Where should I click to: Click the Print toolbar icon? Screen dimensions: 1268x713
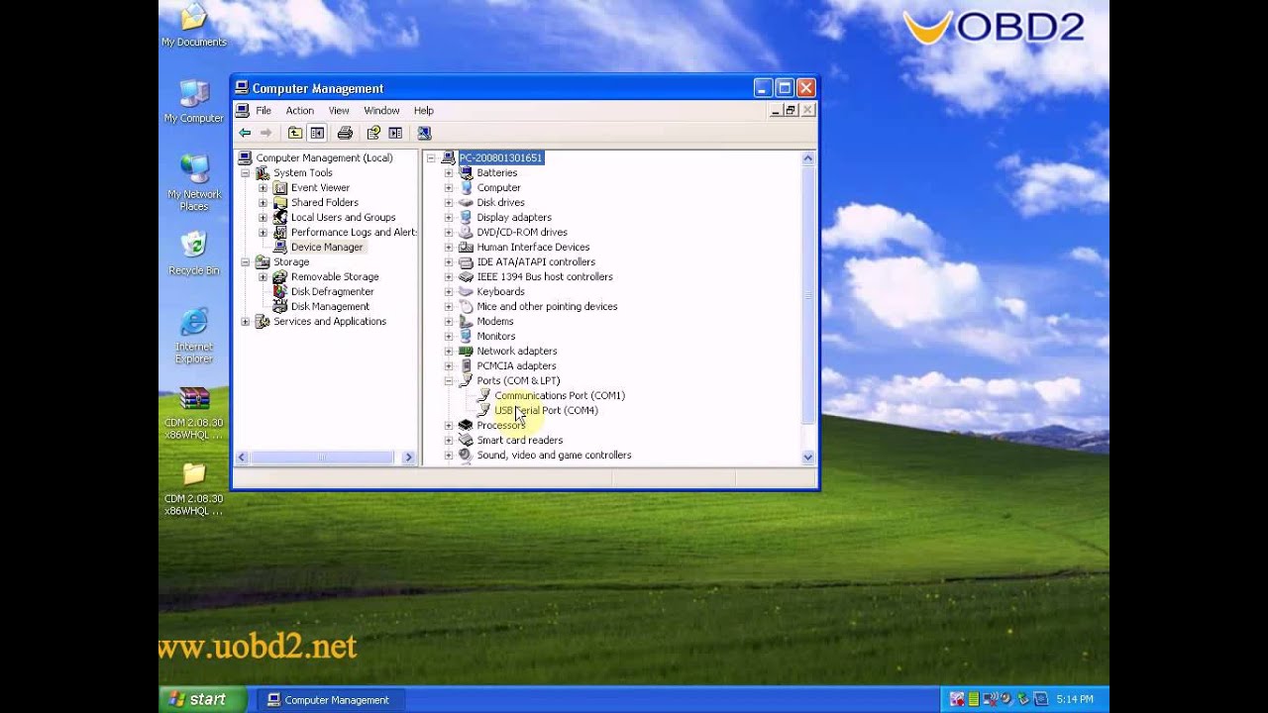[x=345, y=133]
